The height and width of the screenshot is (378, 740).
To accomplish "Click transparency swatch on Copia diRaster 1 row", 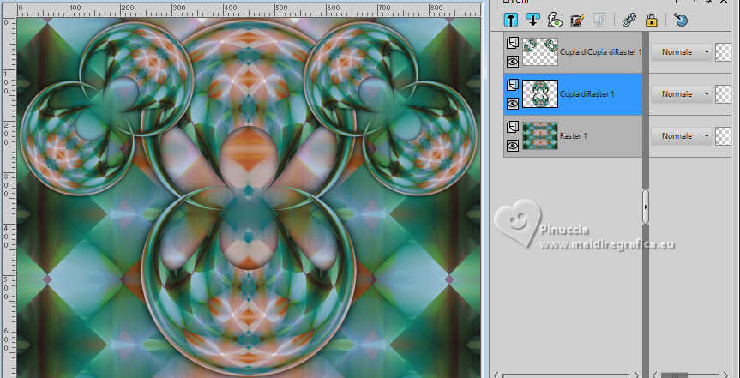I will click(x=724, y=94).
